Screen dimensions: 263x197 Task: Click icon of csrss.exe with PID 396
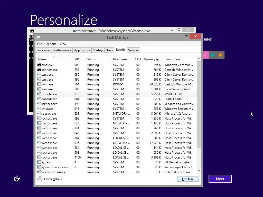pos(39,80)
